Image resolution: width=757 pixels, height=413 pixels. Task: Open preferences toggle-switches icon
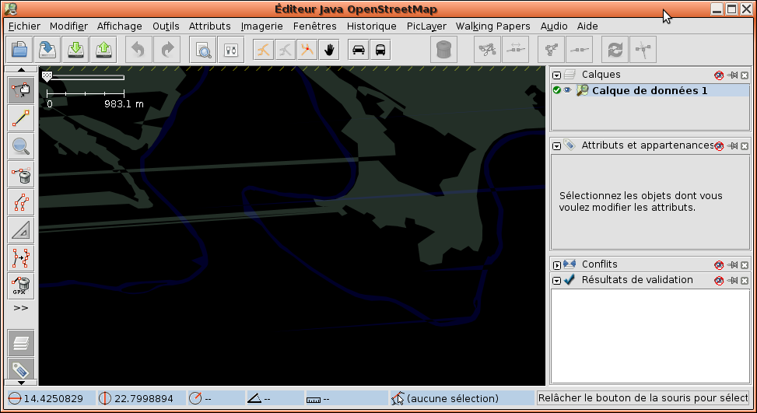231,49
